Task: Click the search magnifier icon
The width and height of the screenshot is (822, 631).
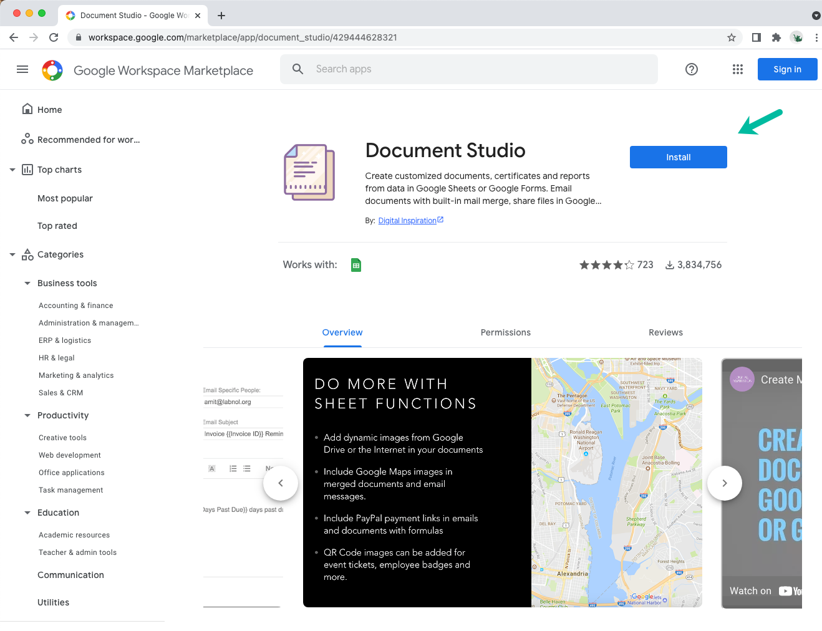Action: coord(298,69)
